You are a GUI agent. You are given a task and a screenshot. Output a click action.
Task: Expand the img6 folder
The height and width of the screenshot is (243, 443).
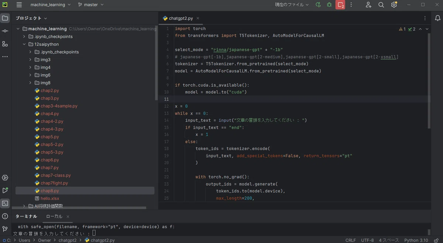point(31,75)
